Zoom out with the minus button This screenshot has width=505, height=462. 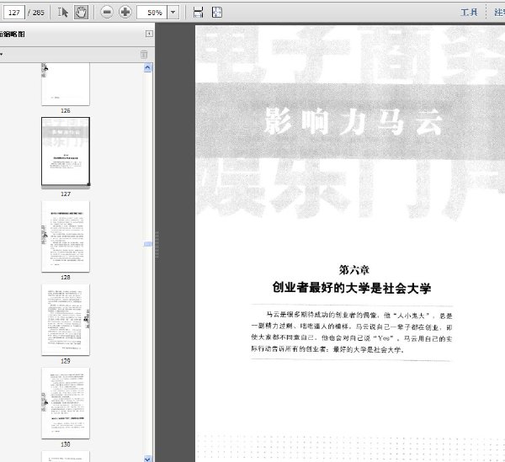pos(107,13)
